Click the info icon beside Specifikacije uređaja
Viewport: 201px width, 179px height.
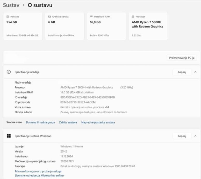(x=9, y=72)
